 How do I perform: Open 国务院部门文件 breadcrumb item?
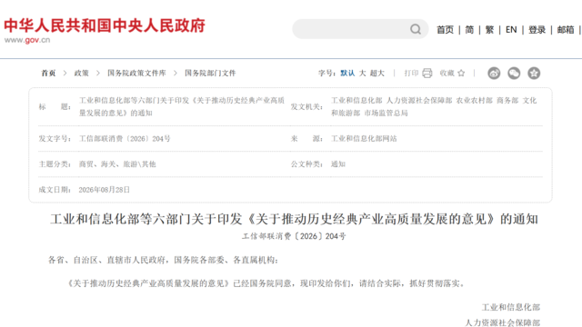click(210, 73)
